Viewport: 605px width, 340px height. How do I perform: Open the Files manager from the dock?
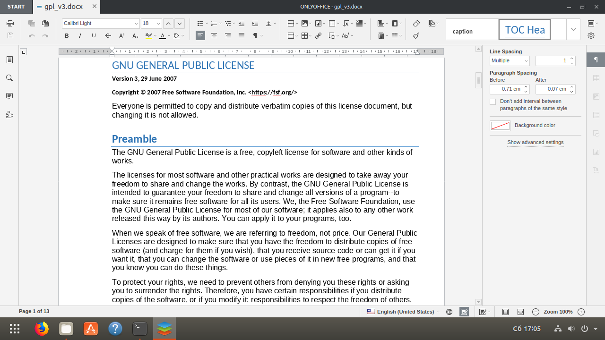point(66,329)
